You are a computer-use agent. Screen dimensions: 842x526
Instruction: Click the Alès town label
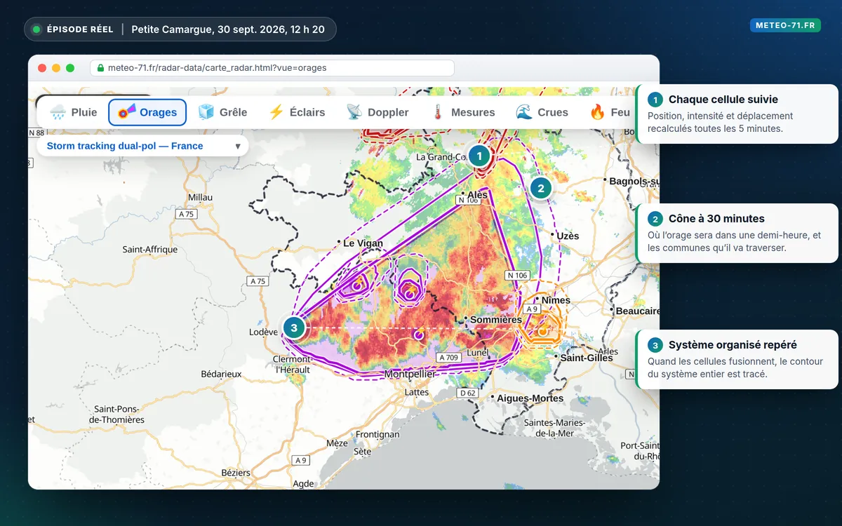[x=477, y=194]
